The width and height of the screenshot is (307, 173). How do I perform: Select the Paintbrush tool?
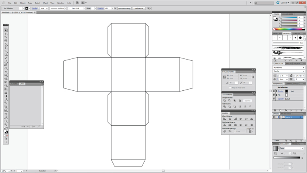coord(6,58)
